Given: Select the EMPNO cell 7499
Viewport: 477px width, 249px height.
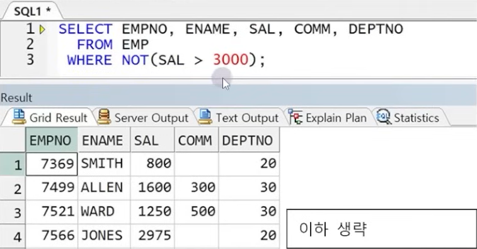Looking at the screenshot, I should point(52,188).
